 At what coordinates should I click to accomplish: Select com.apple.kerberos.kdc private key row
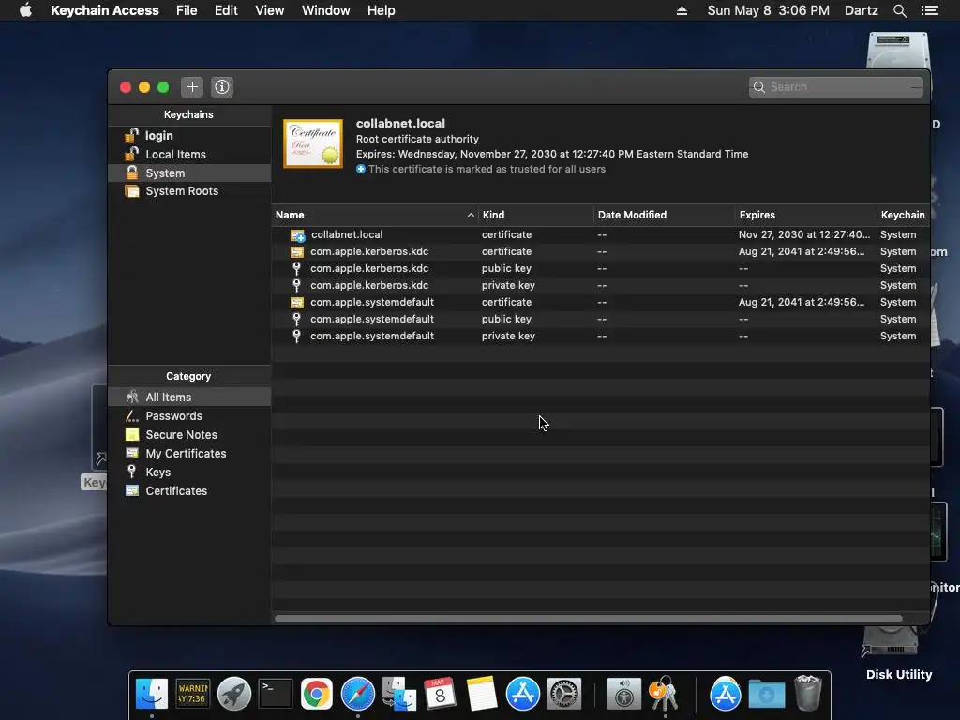(x=600, y=285)
